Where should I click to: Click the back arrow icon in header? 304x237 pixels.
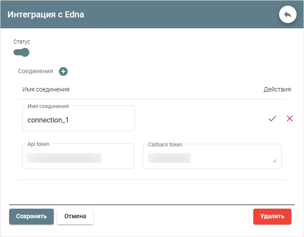(287, 14)
